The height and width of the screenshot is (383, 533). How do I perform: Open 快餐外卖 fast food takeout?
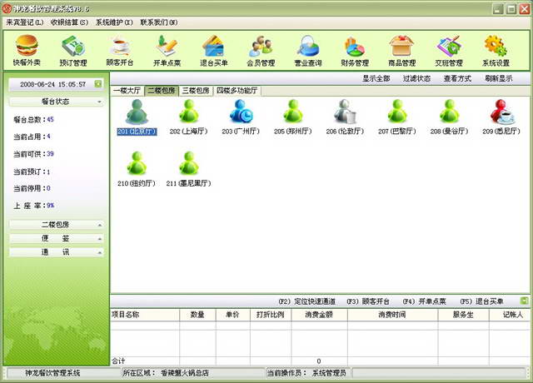point(27,50)
